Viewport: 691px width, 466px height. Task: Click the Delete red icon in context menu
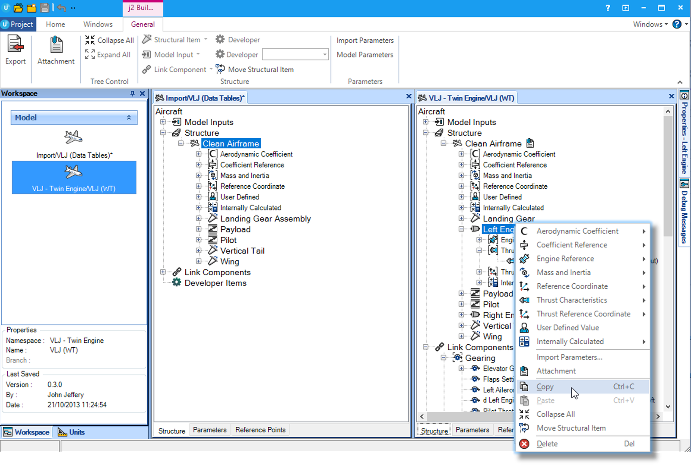coord(524,444)
